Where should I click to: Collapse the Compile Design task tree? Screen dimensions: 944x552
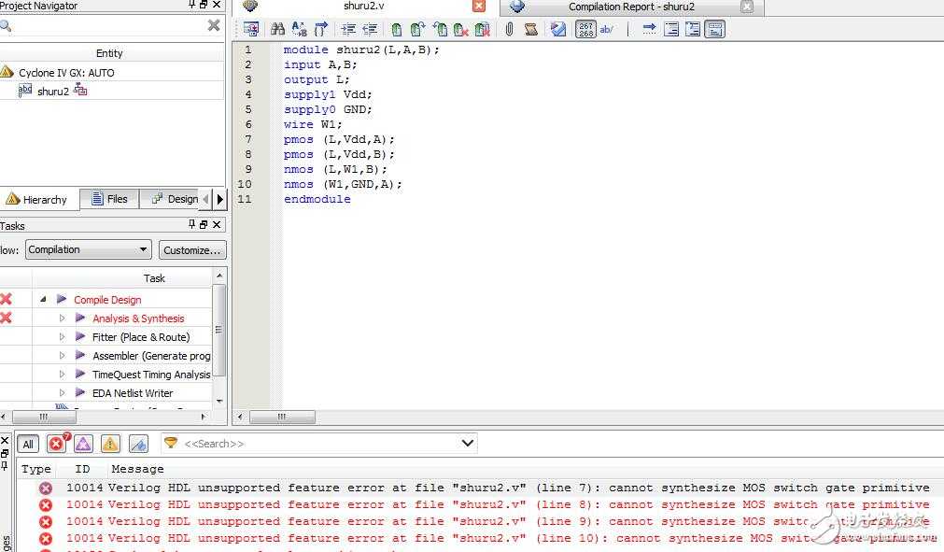click(43, 299)
